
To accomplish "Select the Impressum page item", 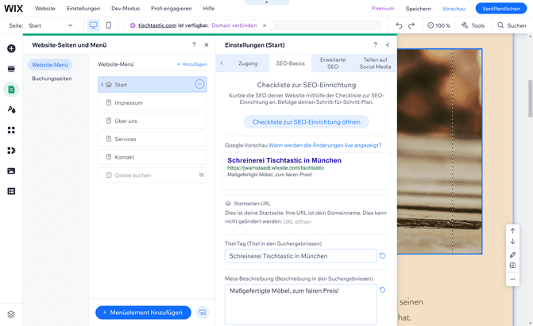I will (x=153, y=102).
